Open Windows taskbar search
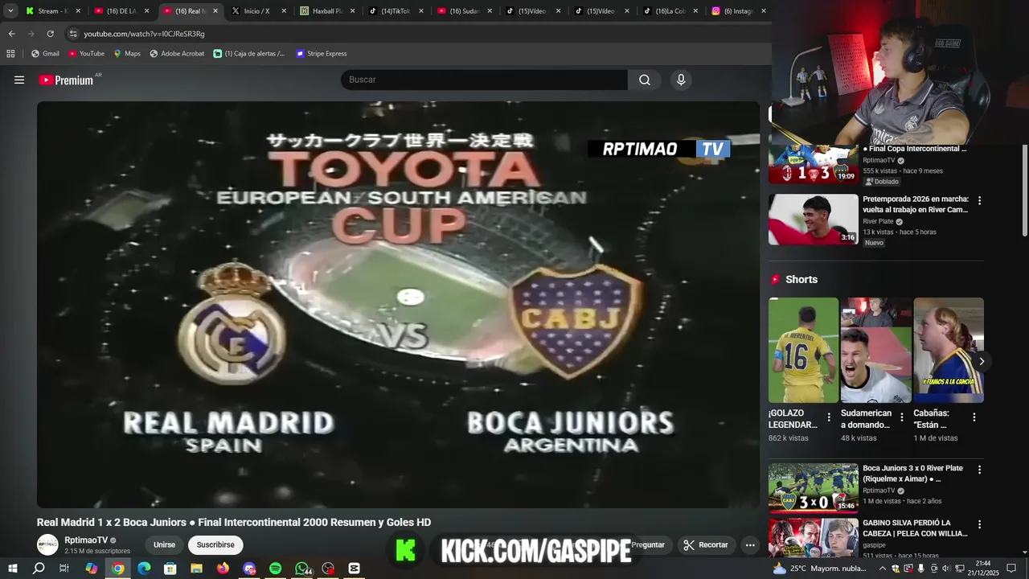 pos(39,569)
